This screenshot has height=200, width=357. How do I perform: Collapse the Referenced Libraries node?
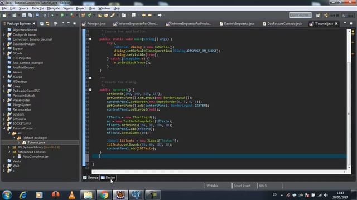pyautogui.click(x=9, y=152)
